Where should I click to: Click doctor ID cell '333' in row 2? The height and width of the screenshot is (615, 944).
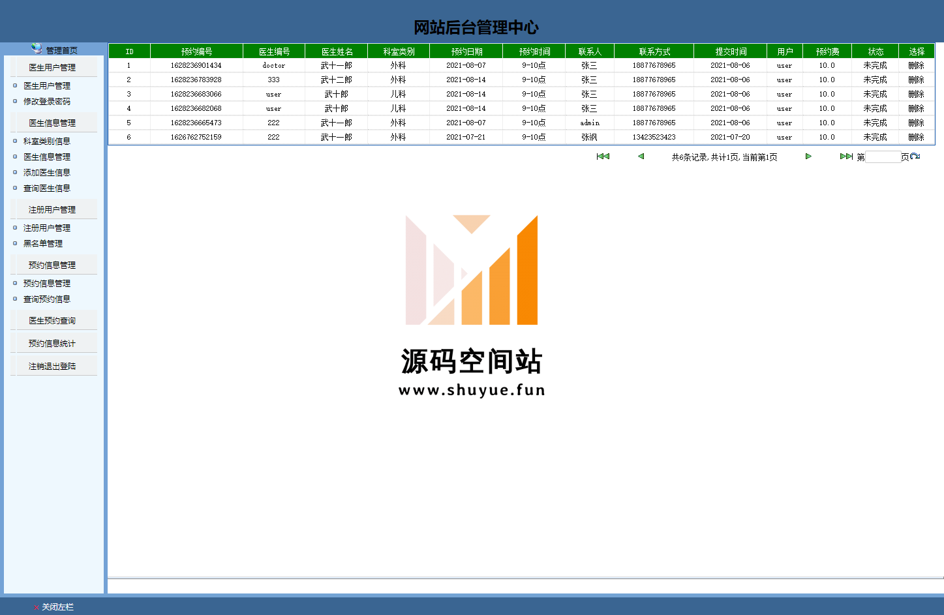point(274,80)
